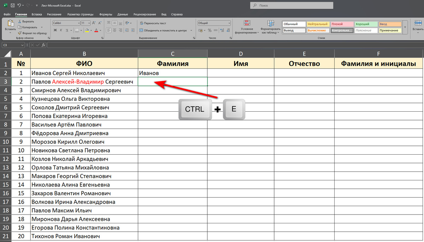The height and width of the screenshot is (242, 424).
Task: Open the Файл tab
Action: tap(7, 14)
